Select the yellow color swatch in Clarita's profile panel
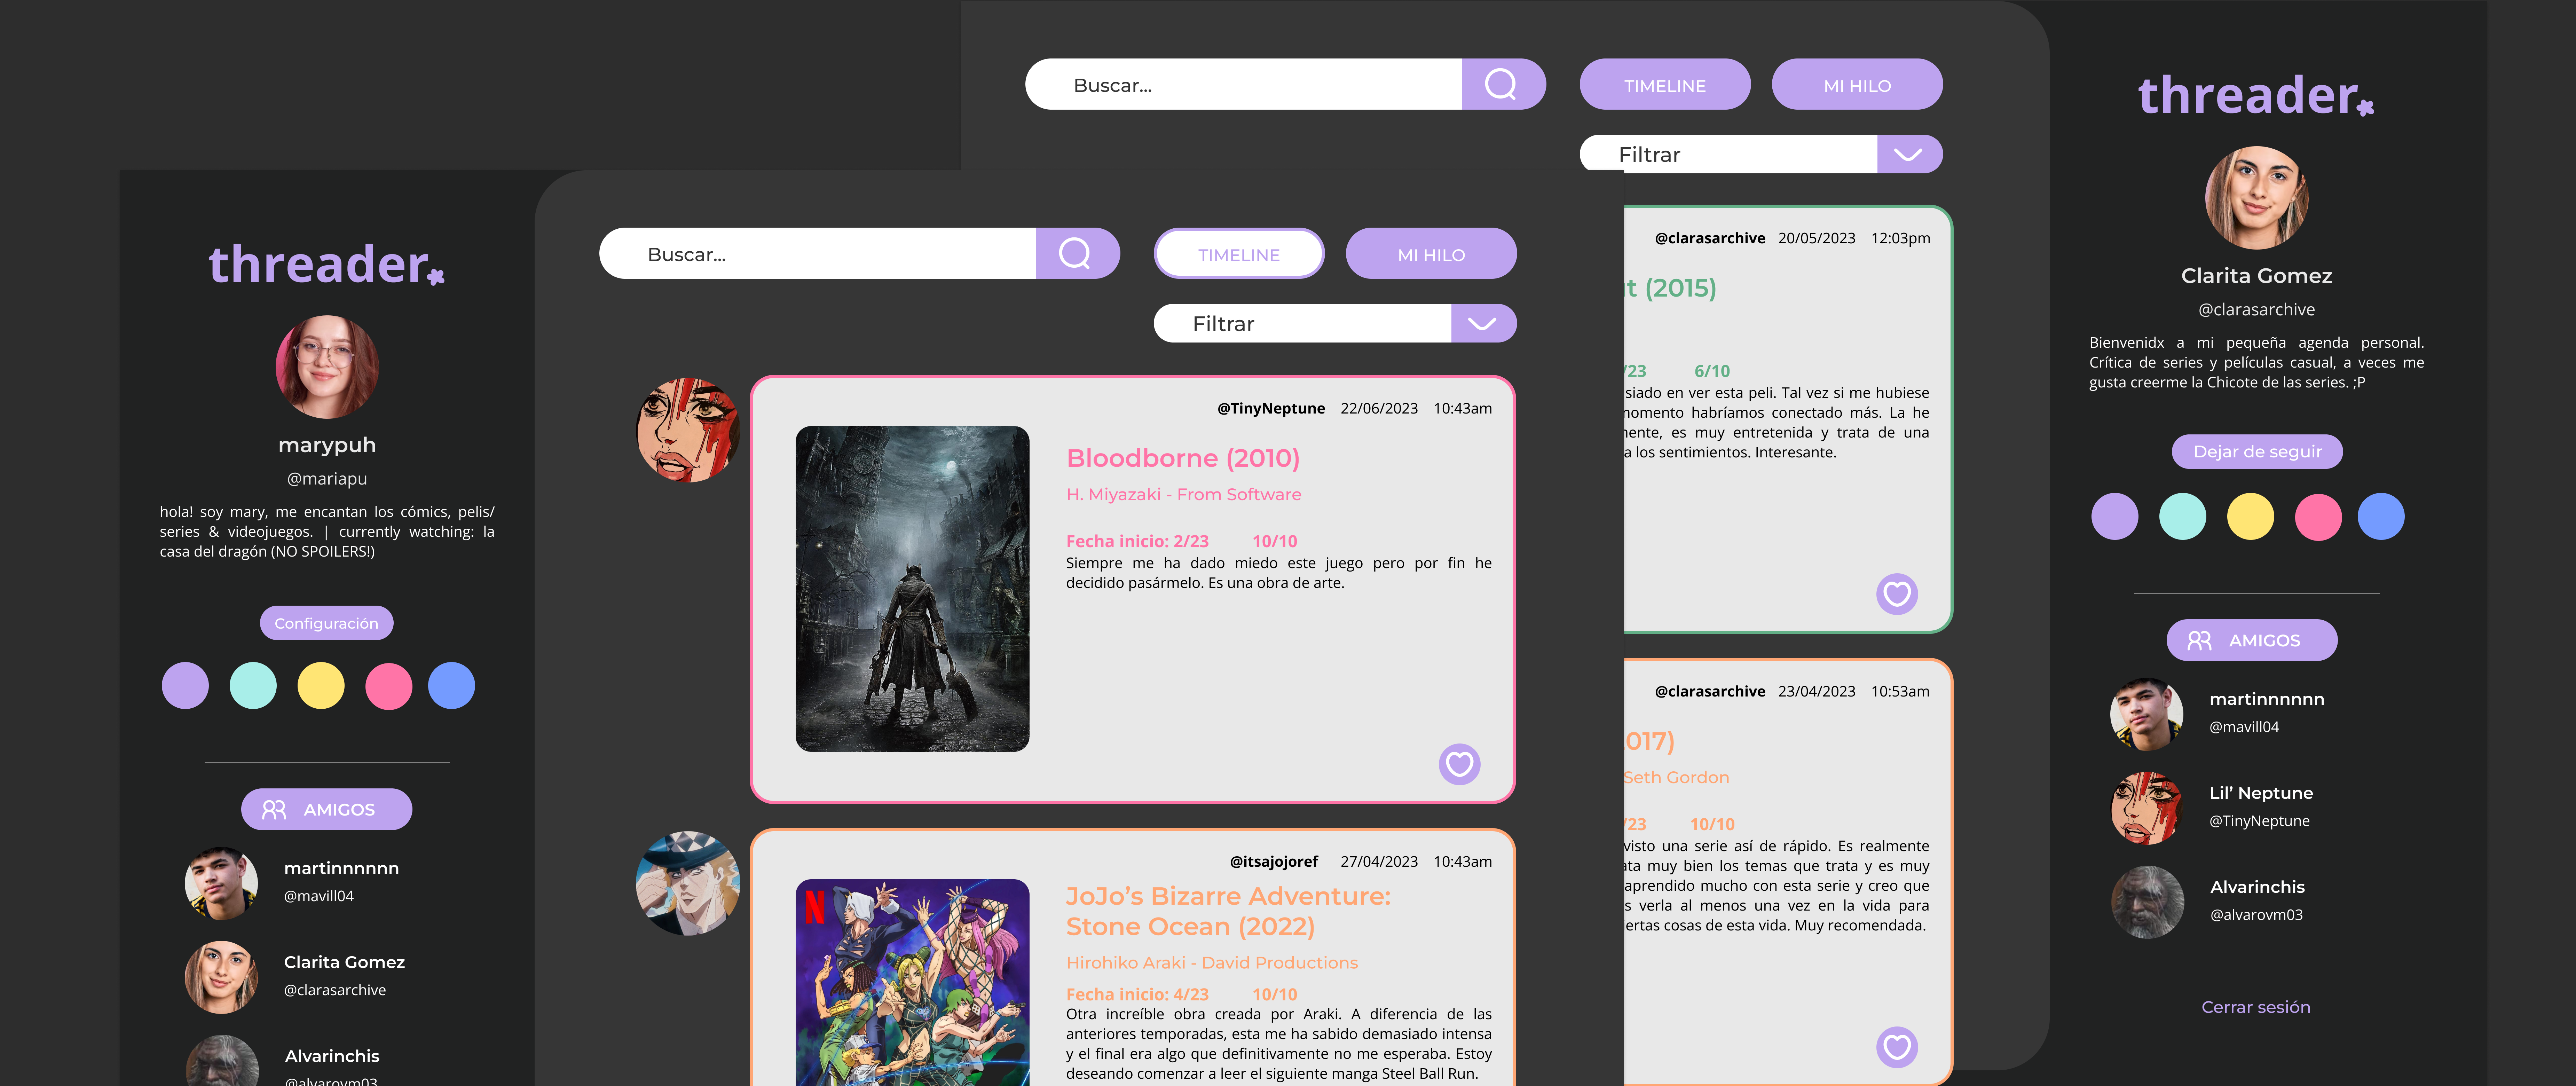The image size is (2576, 1086). [2250, 517]
